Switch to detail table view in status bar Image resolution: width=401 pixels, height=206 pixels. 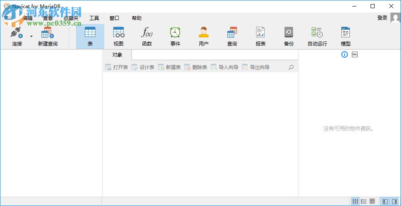(x=372, y=201)
